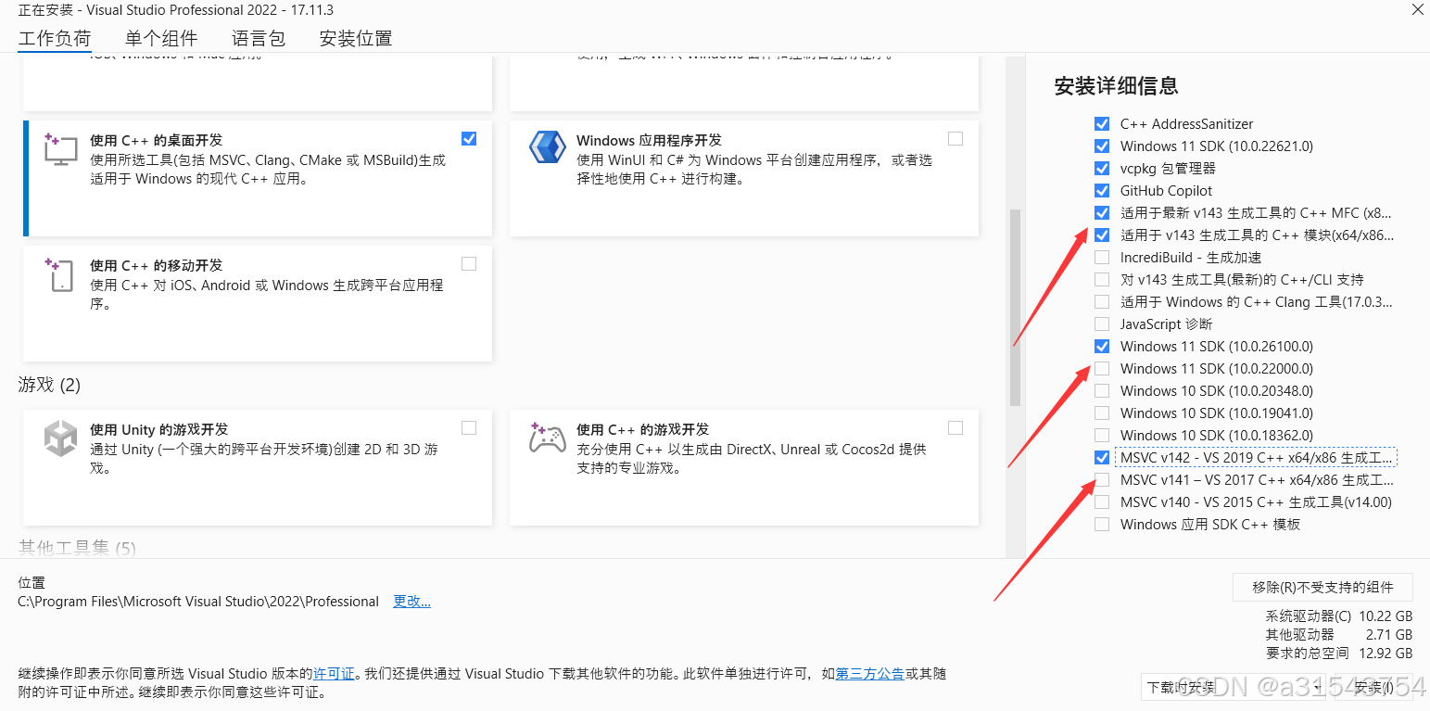The width and height of the screenshot is (1430, 711).
Task: Click the 位置 label above the path
Action: 32,583
